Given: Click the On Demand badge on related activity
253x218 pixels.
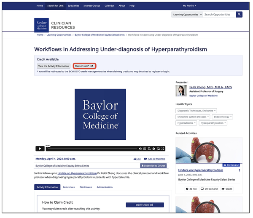Looking at the screenshot, I should (231, 165).
